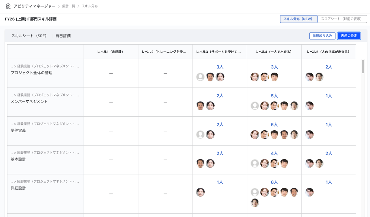Open 表示の設定 display settings

349,36
